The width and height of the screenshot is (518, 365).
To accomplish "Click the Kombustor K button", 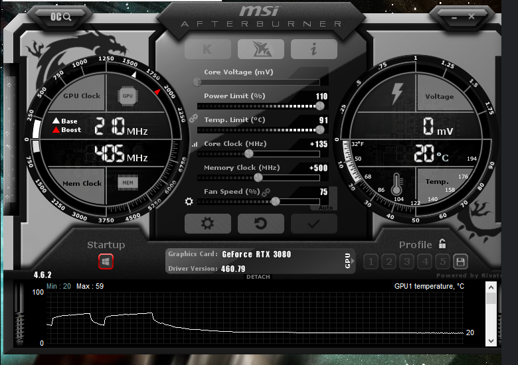I will (207, 49).
